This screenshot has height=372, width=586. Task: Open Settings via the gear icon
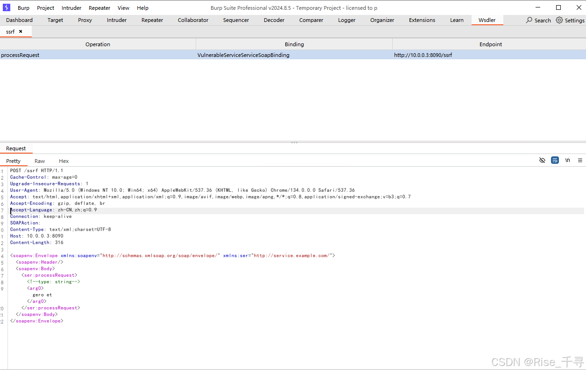point(559,20)
